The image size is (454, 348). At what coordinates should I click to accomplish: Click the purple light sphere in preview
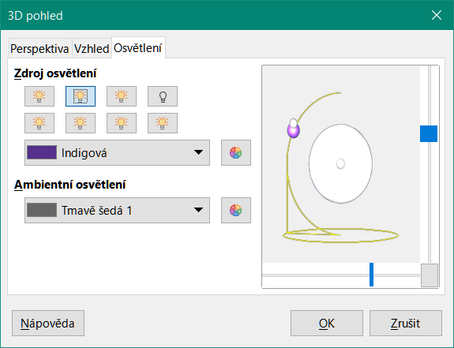point(293,131)
